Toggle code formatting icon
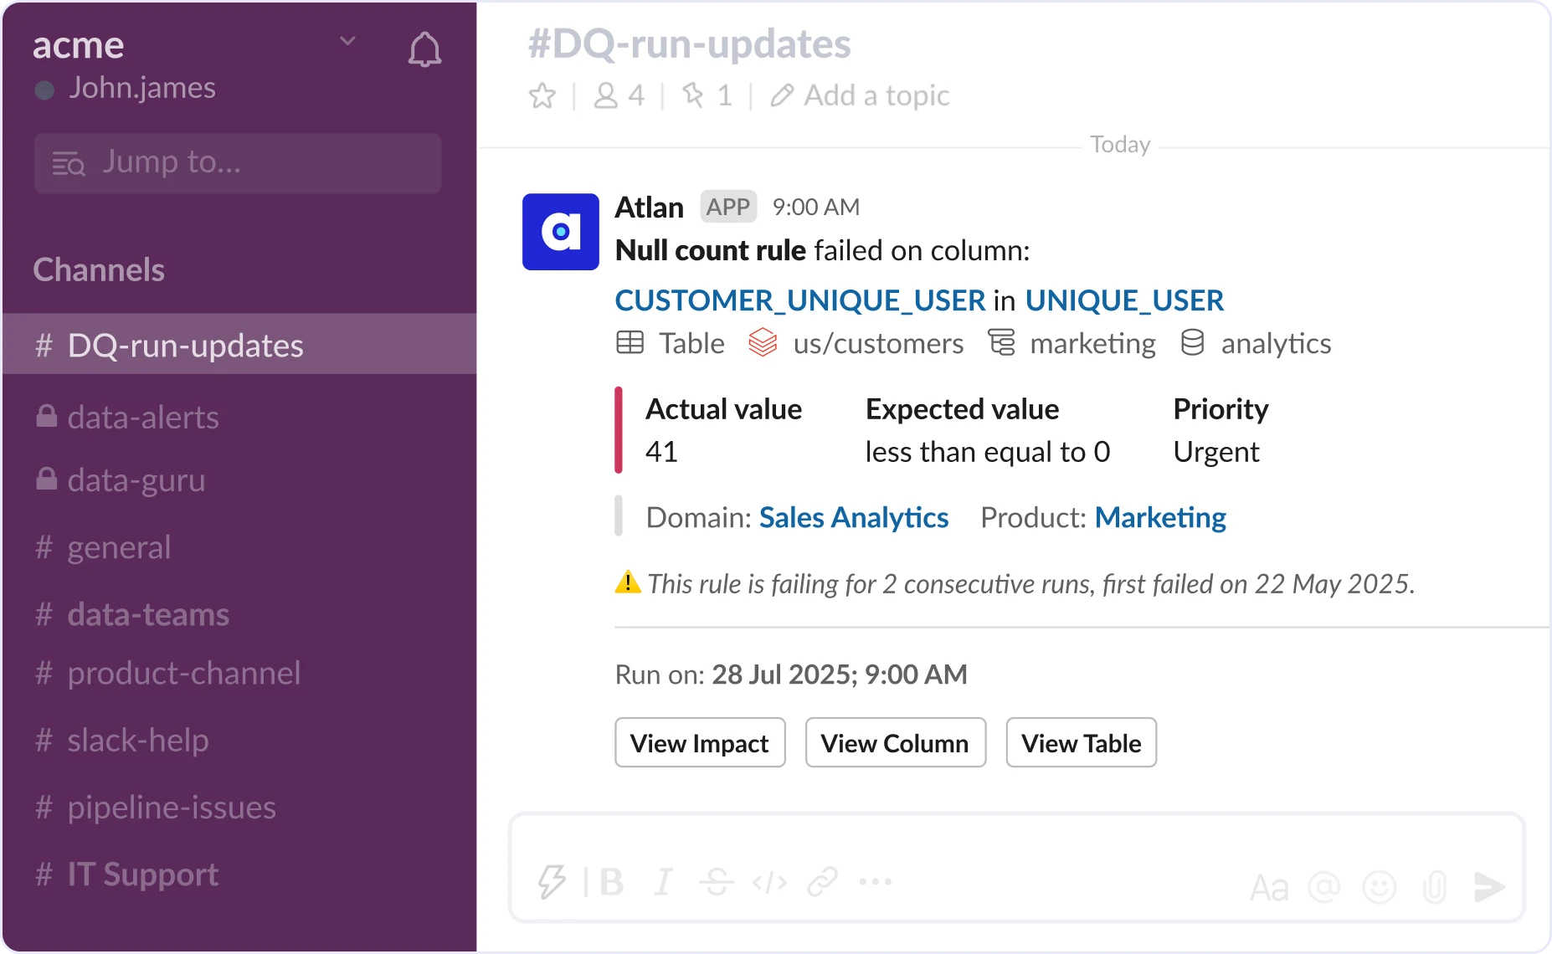The image size is (1552, 954). [769, 882]
